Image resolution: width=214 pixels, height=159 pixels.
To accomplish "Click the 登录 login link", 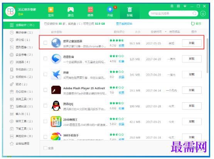I will click(20, 14).
